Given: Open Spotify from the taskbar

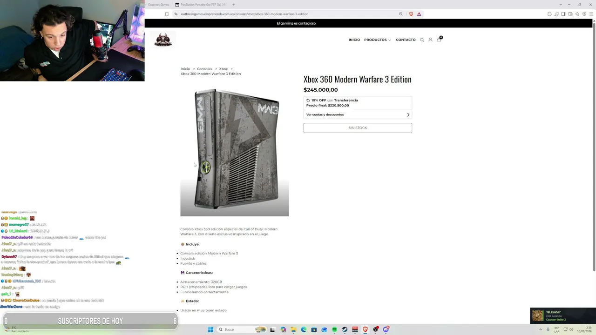Looking at the screenshot, I should coord(334,329).
